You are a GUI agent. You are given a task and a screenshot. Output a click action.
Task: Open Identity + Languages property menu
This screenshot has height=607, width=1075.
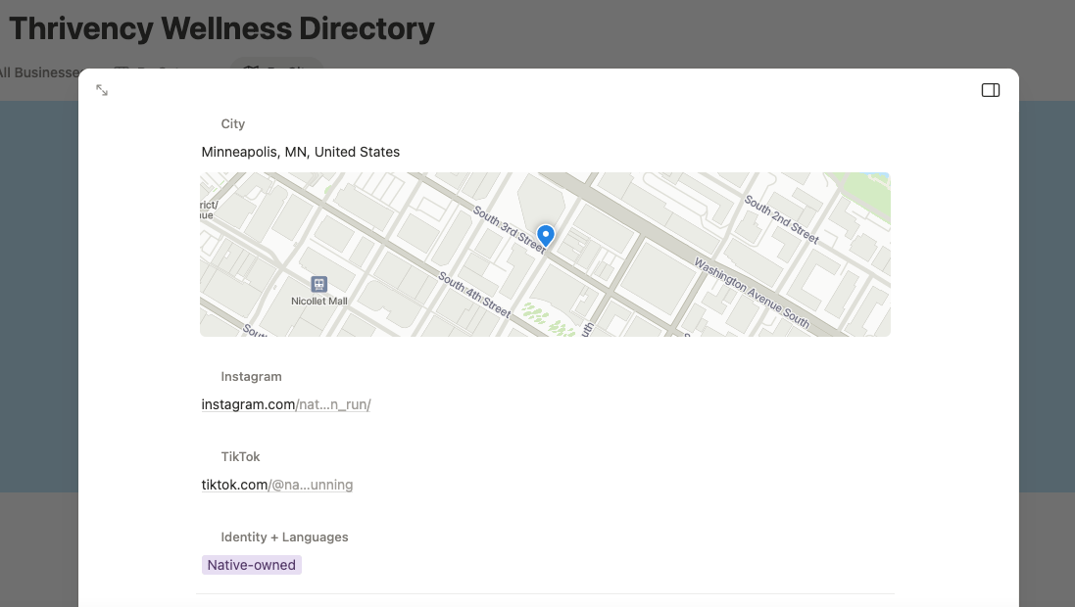coord(284,537)
